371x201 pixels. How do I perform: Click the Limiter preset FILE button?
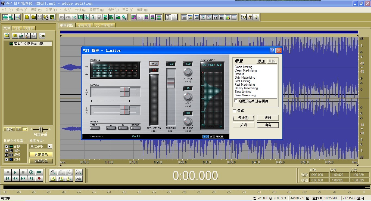[x=94, y=128]
